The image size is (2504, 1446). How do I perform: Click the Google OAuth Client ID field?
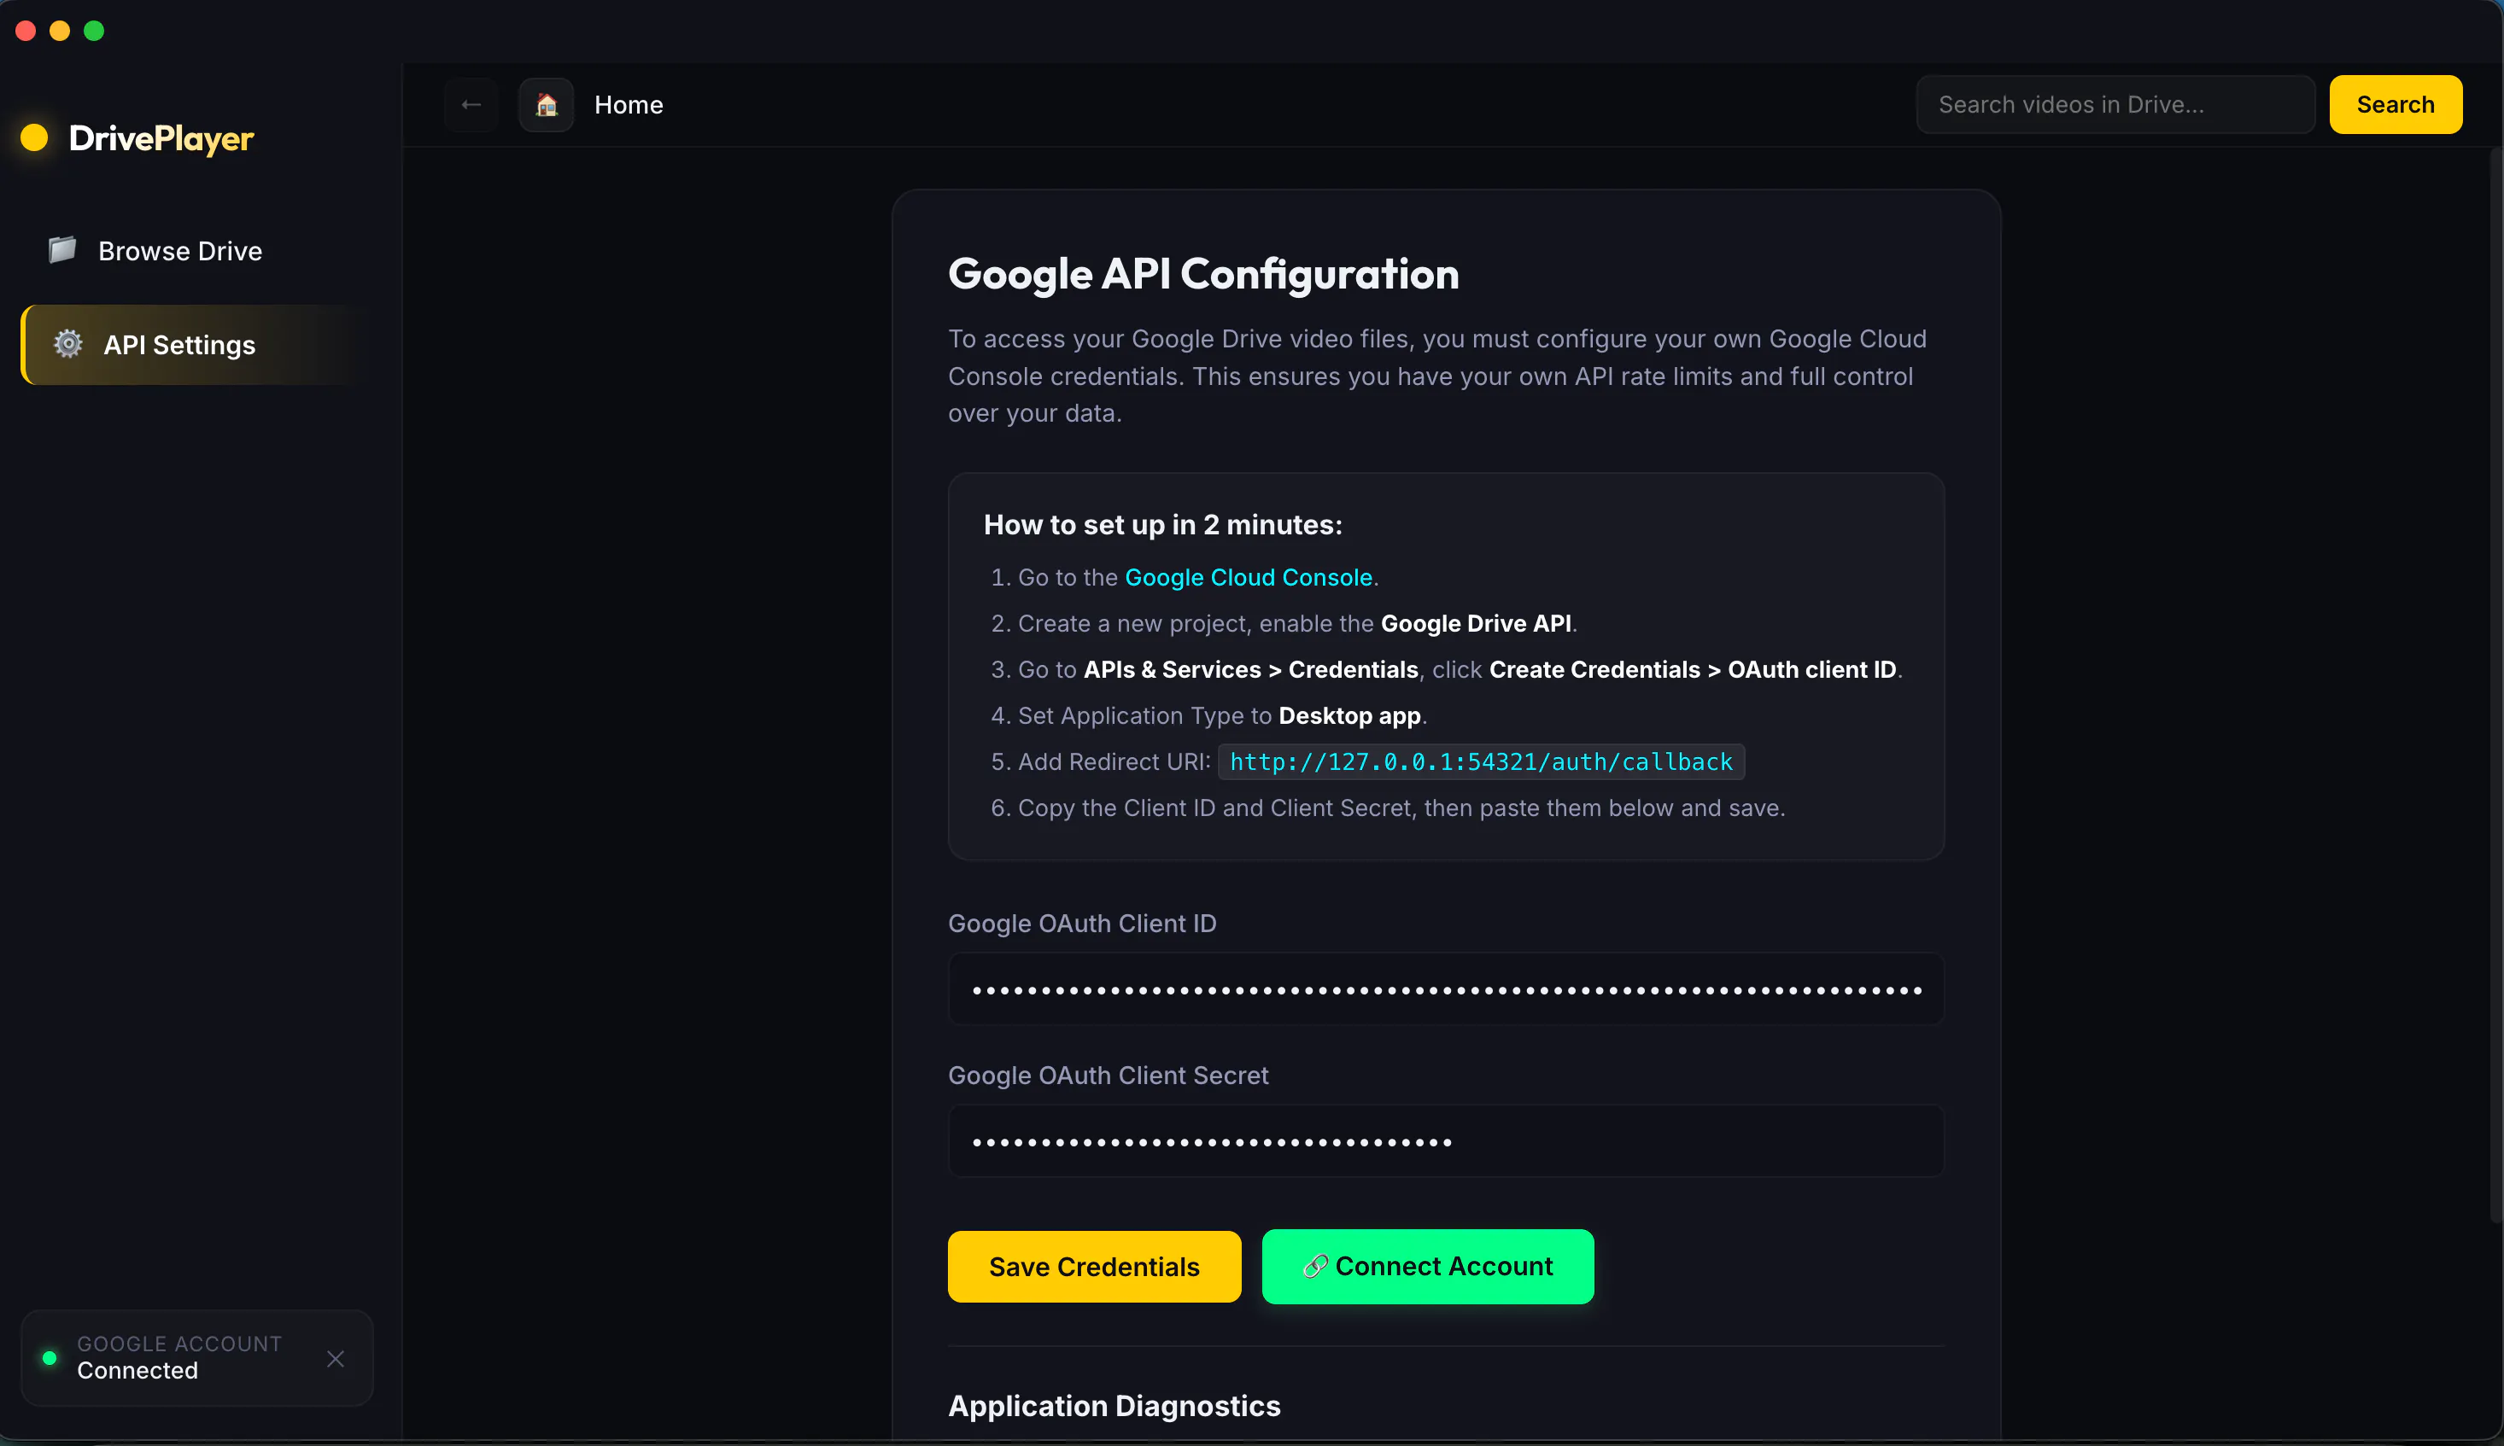pyautogui.click(x=1446, y=989)
